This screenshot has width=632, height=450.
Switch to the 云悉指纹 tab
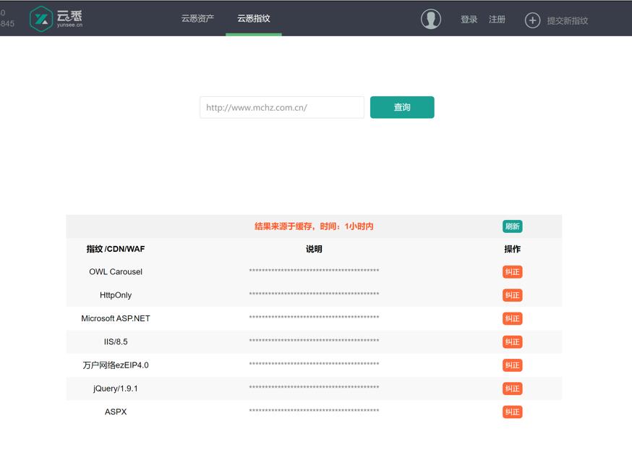point(253,19)
